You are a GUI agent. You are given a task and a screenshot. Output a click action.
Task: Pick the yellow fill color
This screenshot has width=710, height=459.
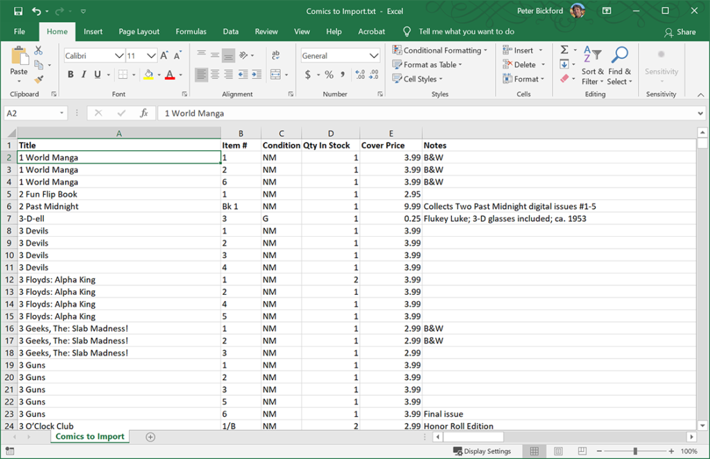[148, 75]
